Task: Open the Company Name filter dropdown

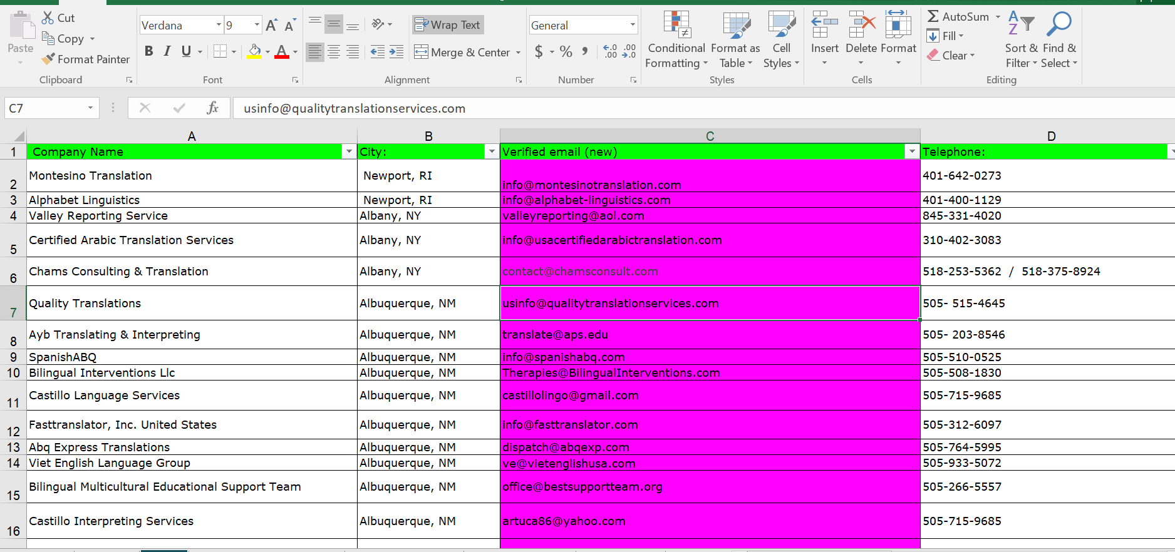Action: tap(349, 152)
